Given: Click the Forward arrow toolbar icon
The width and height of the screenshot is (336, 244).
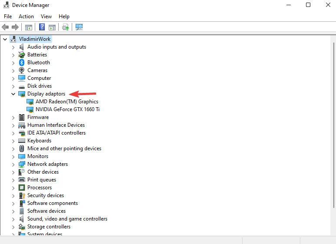Looking at the screenshot, I should coord(15,27).
